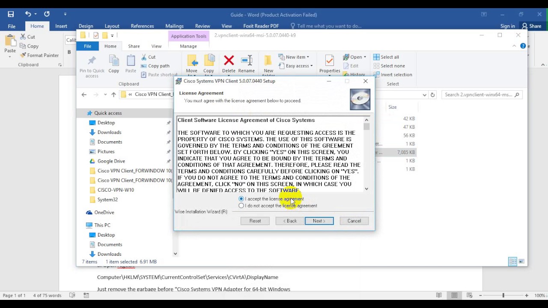The width and height of the screenshot is (548, 308).
Task: Click Word zoom slider handle
Action: (503, 296)
